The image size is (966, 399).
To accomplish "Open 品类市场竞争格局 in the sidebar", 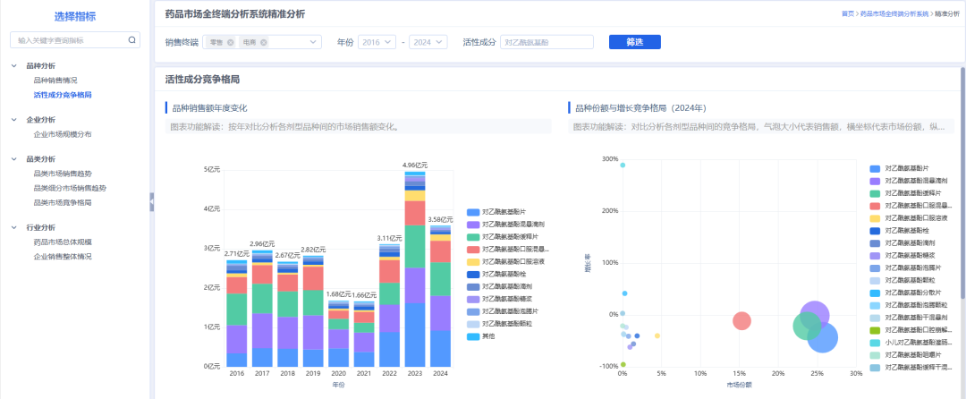I will coord(63,202).
